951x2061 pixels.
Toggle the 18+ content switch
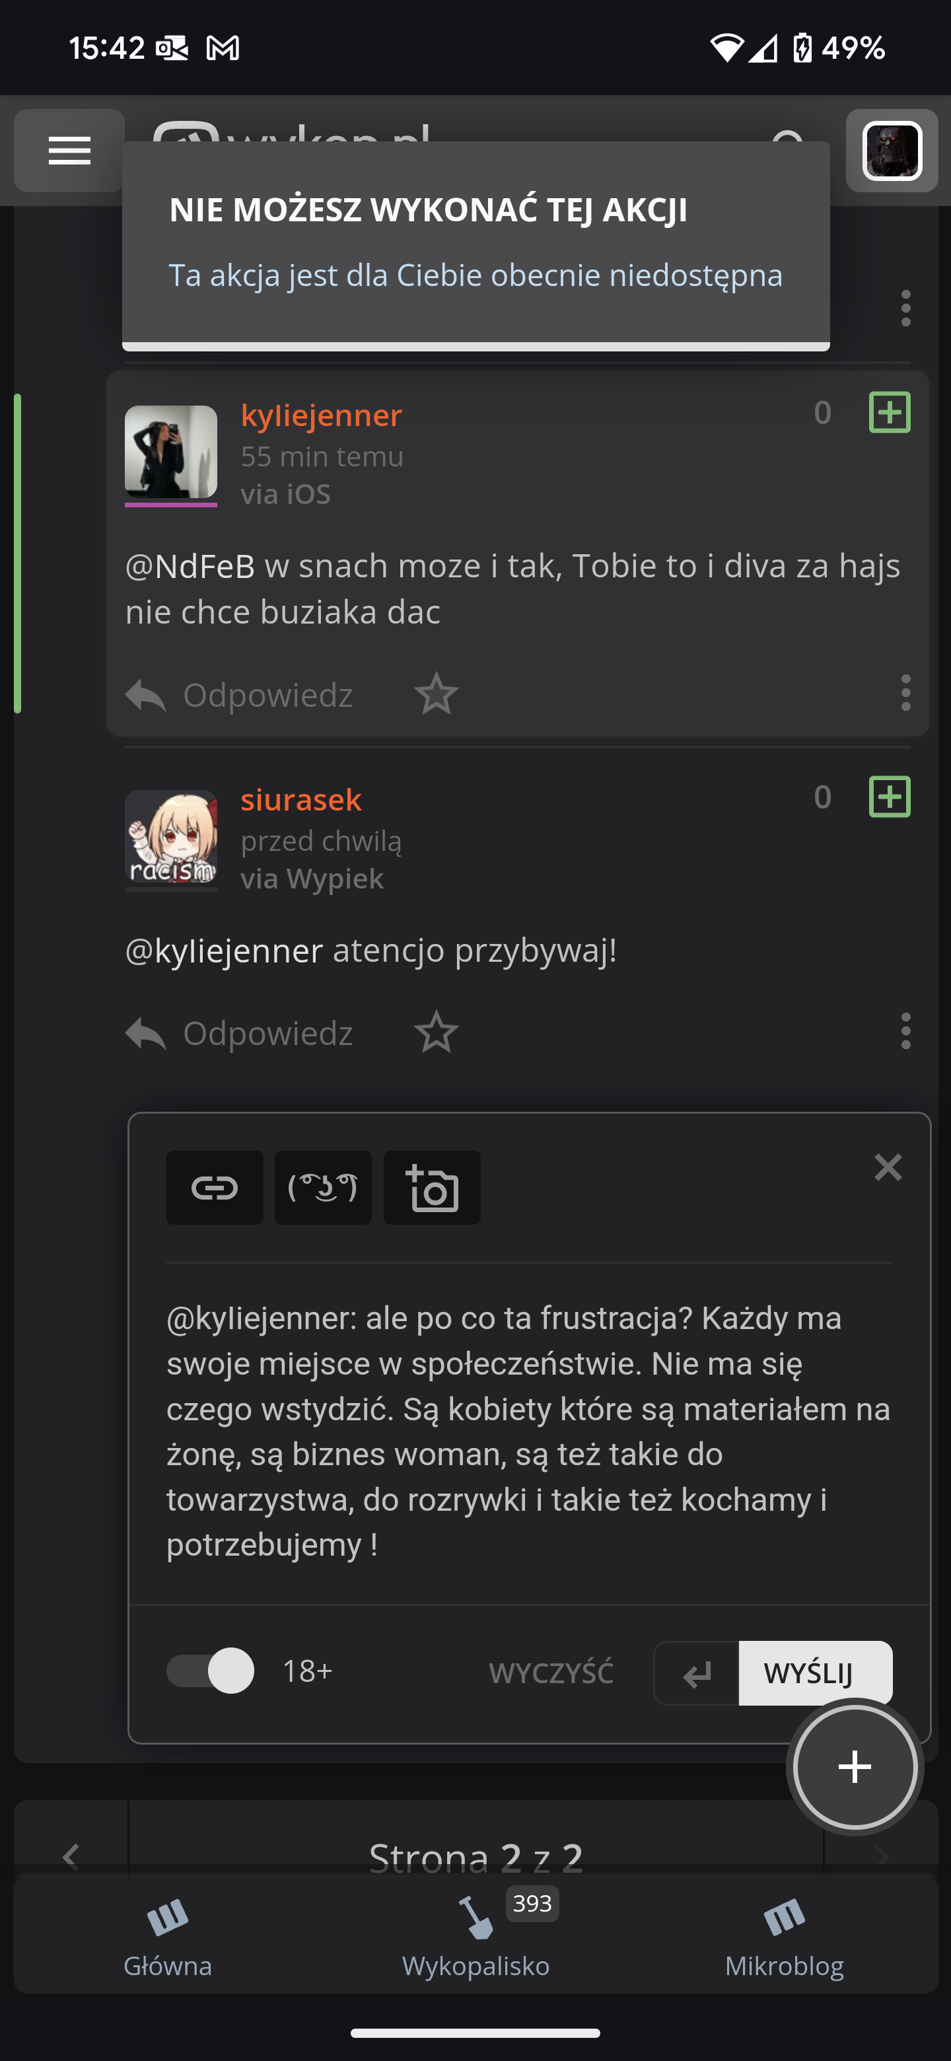click(x=211, y=1671)
